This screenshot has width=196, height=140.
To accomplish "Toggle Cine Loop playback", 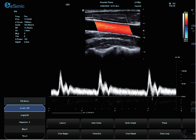I will click(165, 134).
